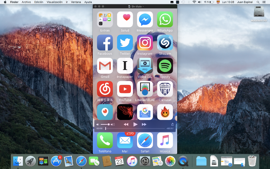Open the Apple menu

(5, 2)
